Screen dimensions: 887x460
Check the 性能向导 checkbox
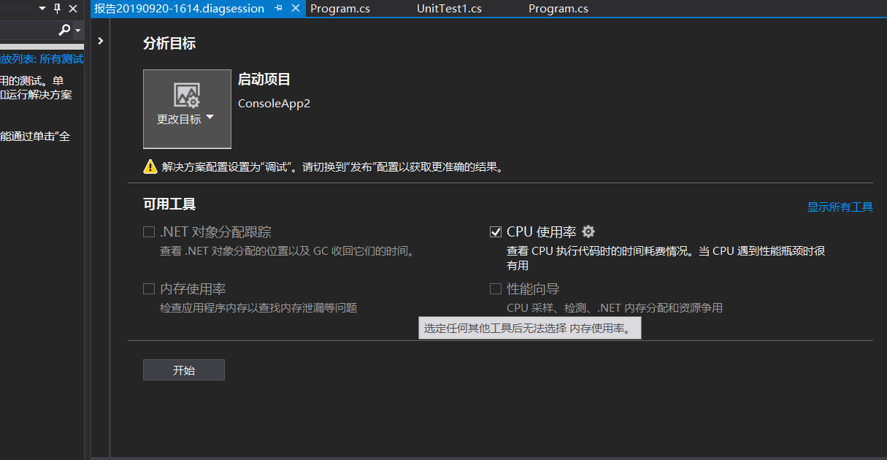tap(495, 288)
